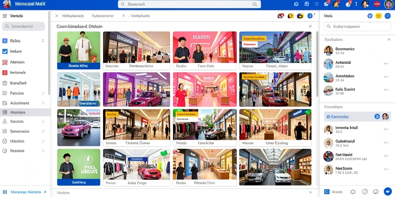This screenshot has width=395, height=197.
Task: Click the vertical three-dots menu in top bar
Action: [356, 4]
